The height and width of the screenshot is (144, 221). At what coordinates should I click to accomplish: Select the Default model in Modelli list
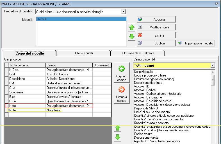[81, 19]
